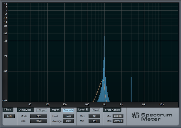Click the Level R section label
Viewport: 181px width, 128px height.
tap(83, 110)
